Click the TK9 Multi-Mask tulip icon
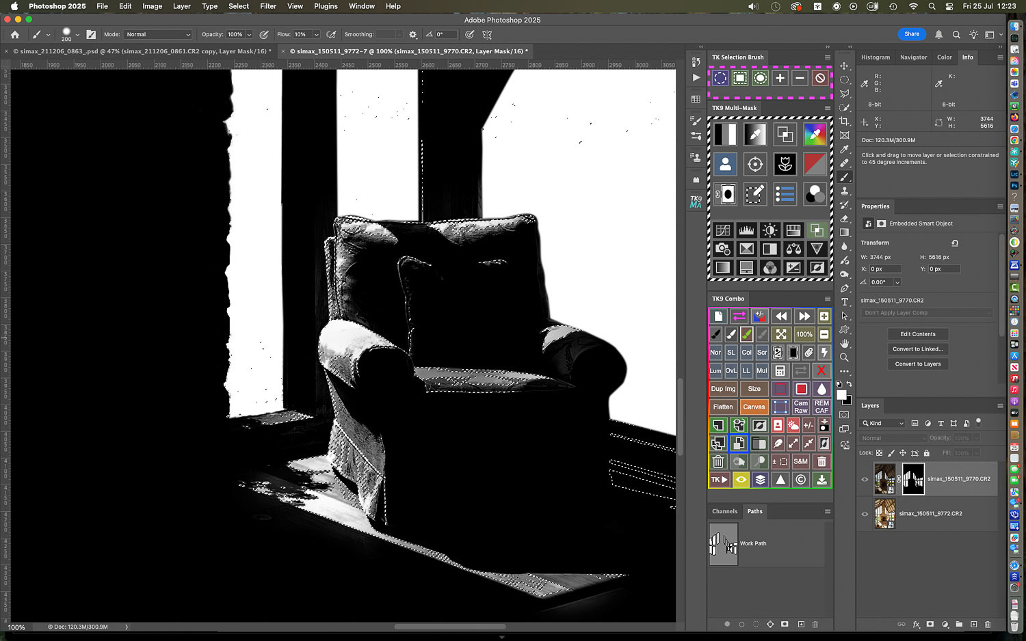The image size is (1026, 641). coord(785,164)
